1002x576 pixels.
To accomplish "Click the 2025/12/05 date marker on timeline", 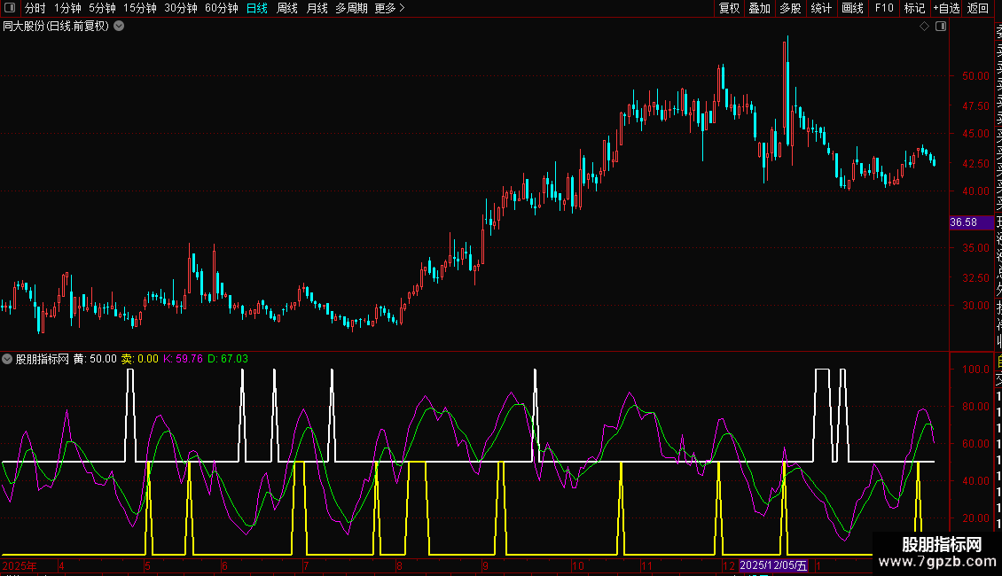I will point(773,565).
